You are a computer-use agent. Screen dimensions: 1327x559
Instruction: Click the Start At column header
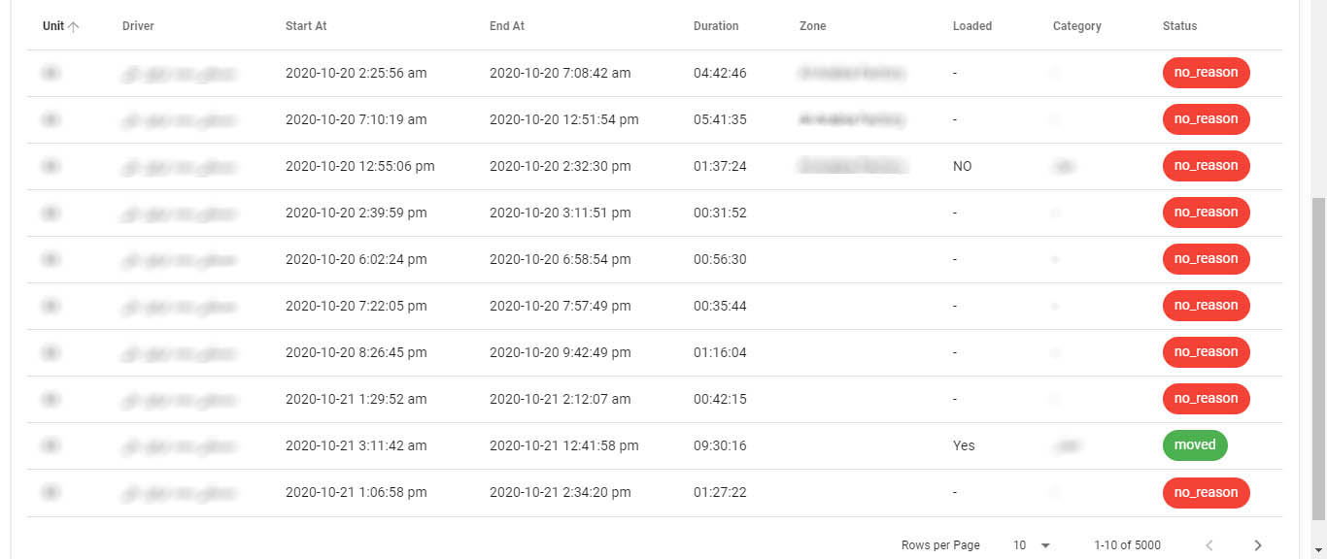point(306,26)
